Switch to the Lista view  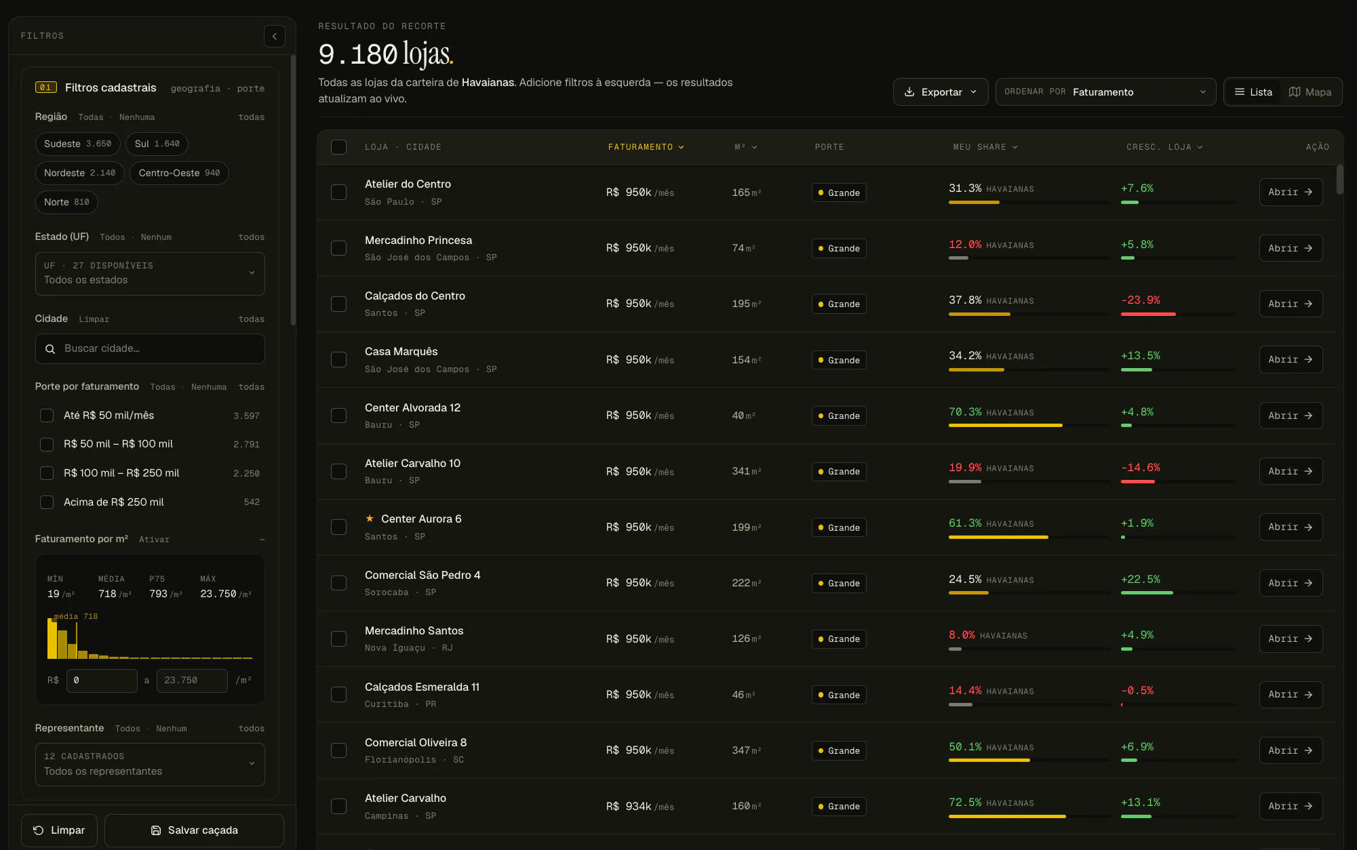tap(1253, 92)
